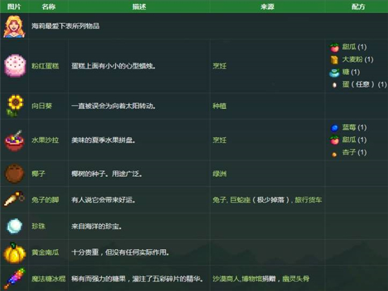Click the rabbit's foot icon
This screenshot has width=388, height=291.
coord(14,199)
